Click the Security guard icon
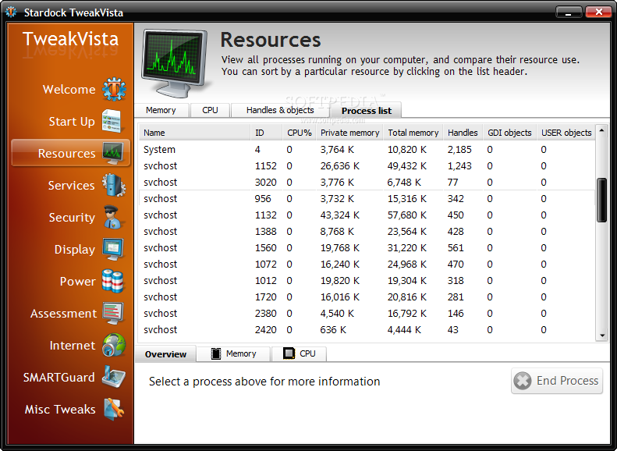 tap(113, 217)
